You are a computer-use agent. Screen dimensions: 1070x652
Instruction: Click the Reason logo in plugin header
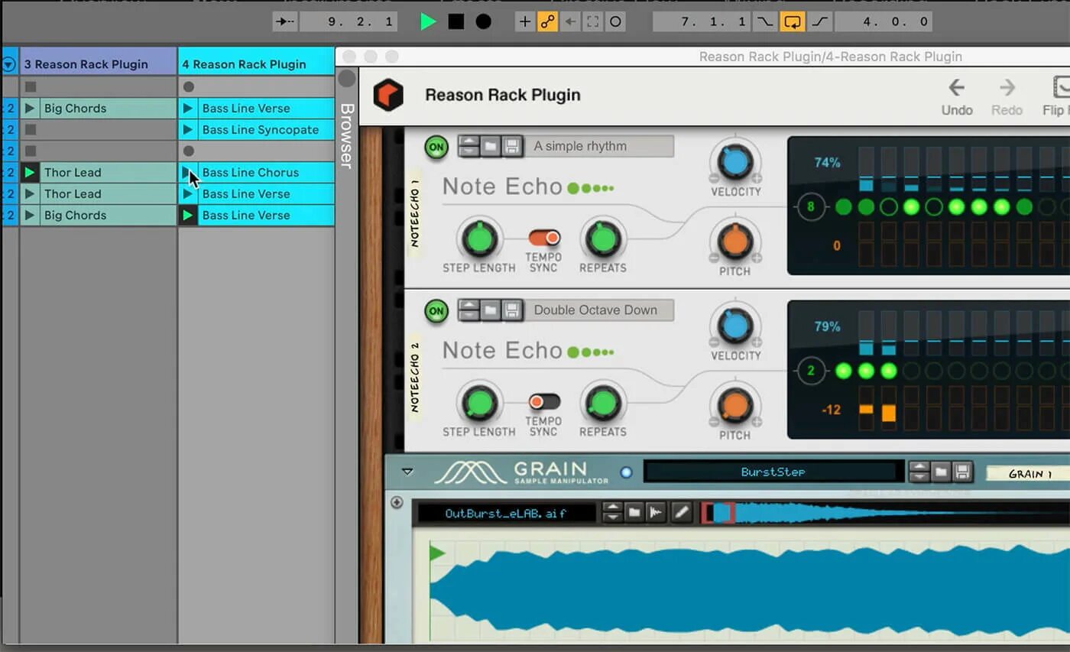click(388, 96)
